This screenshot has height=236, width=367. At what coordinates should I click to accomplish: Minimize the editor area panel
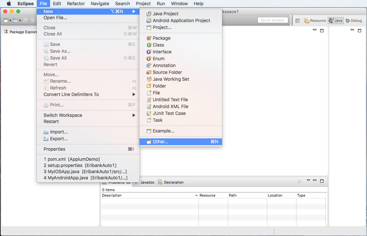click(x=315, y=30)
